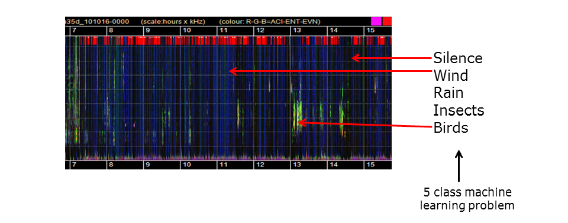Screen dimensions: 568x223
Task: Click hour 12 marker on bottom axis
Action: (x=260, y=165)
